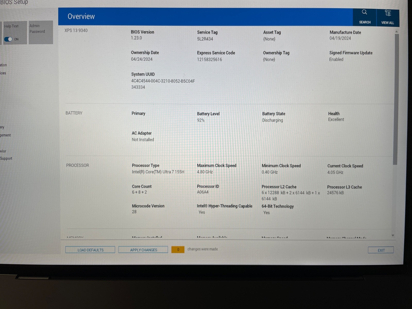Select Current Clock Speed 4.05 GHz

click(335, 172)
